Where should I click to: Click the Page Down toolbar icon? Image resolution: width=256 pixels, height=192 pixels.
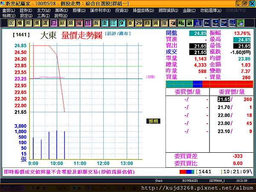(224, 23)
